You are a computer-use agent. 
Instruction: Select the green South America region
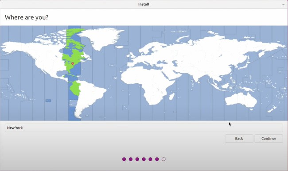click(75, 88)
